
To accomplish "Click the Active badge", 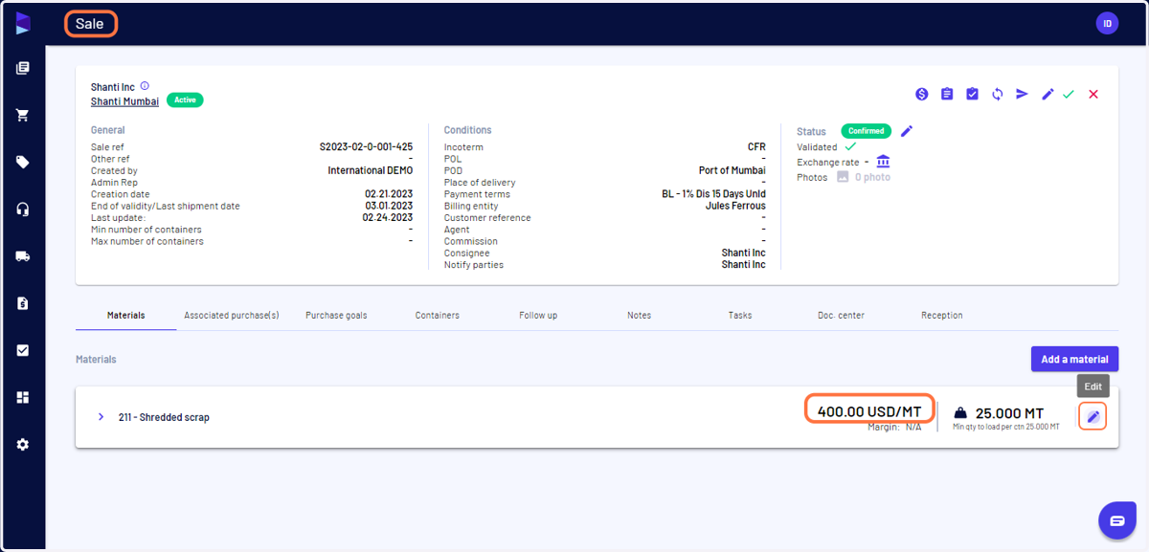I will (185, 99).
